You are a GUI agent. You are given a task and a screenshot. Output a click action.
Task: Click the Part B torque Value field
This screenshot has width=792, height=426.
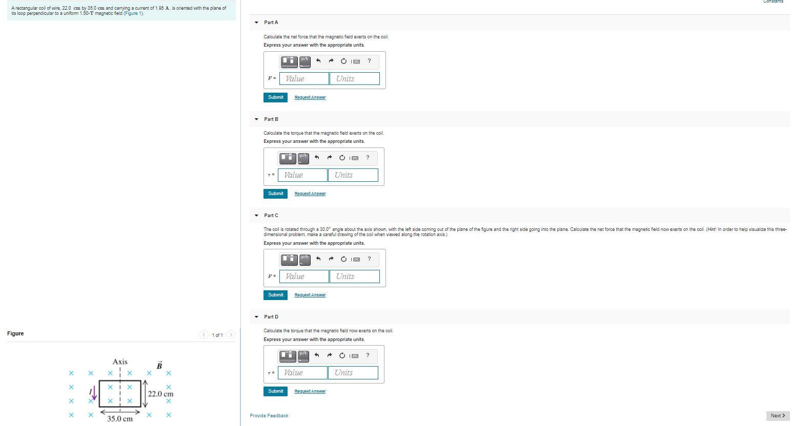(303, 175)
